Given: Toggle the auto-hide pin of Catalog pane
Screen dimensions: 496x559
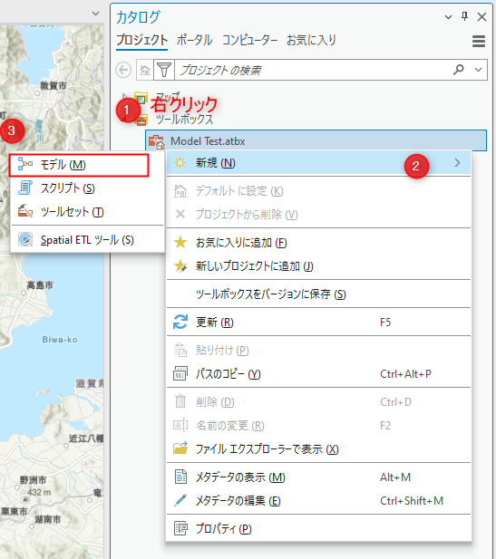Looking at the screenshot, I should click(464, 16).
